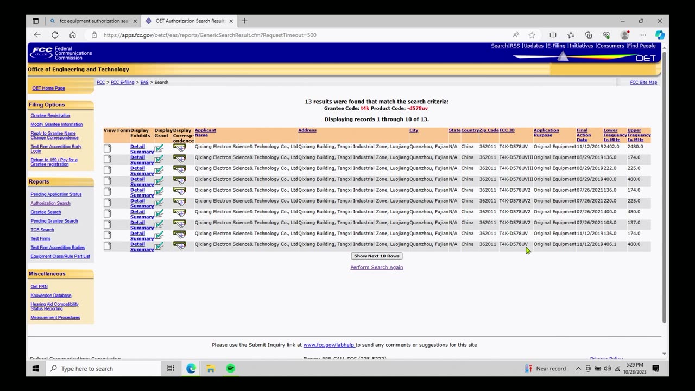Open Near record taskbar widget
This screenshot has height=391, width=695.
pyautogui.click(x=545, y=368)
